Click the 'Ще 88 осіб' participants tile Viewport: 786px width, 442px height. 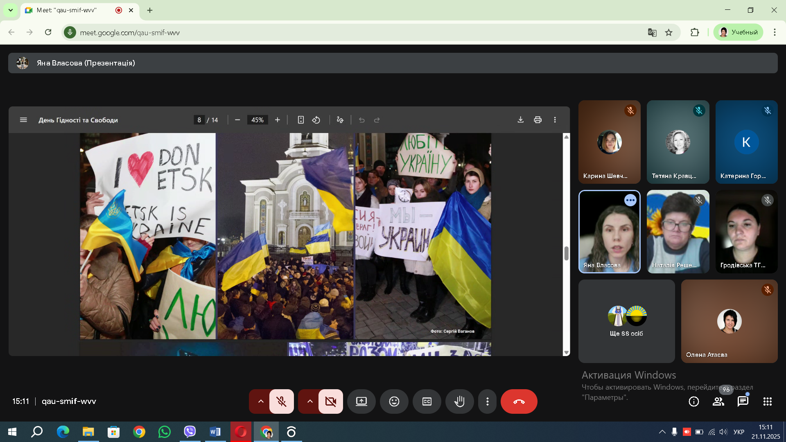tap(626, 321)
